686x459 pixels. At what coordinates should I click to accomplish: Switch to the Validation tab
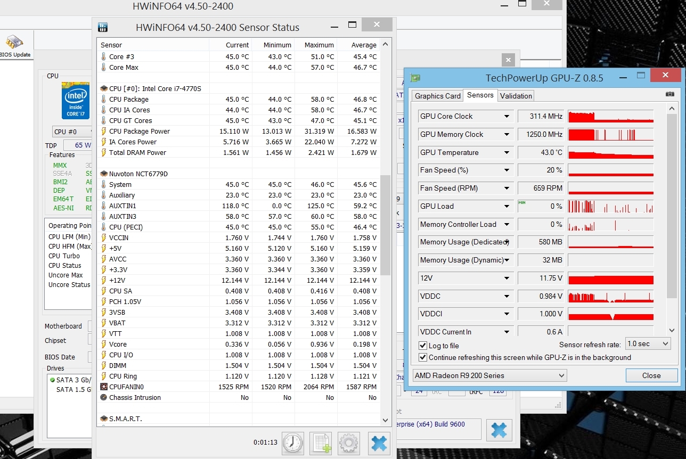[x=516, y=96]
